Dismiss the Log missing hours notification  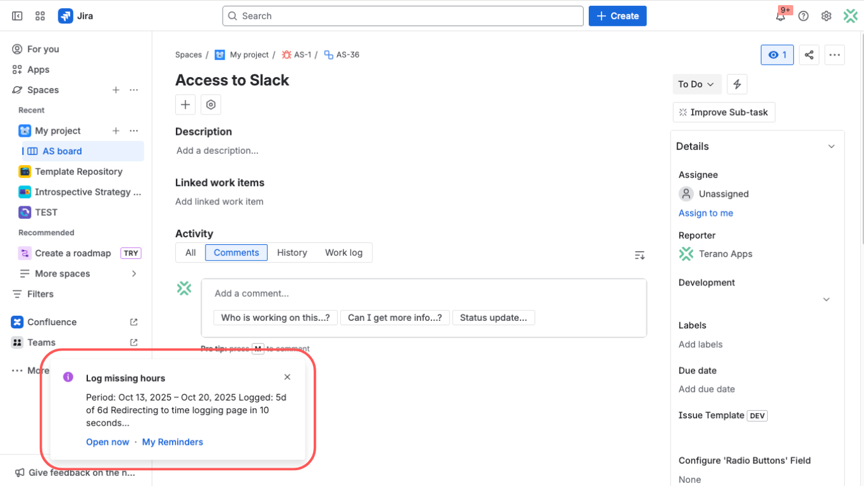(x=287, y=377)
